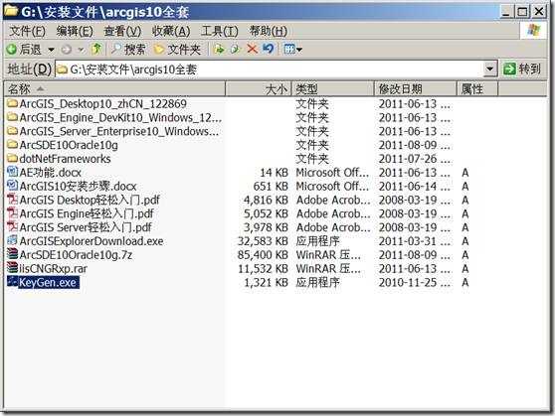Select the ArcSDE10Oracle10g folder icon
Screen dimensions: 555x416
[12, 145]
